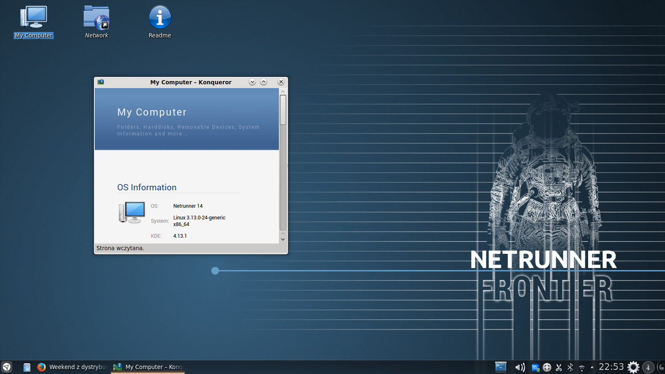Click the Konqueror title bar text

pos(191,82)
